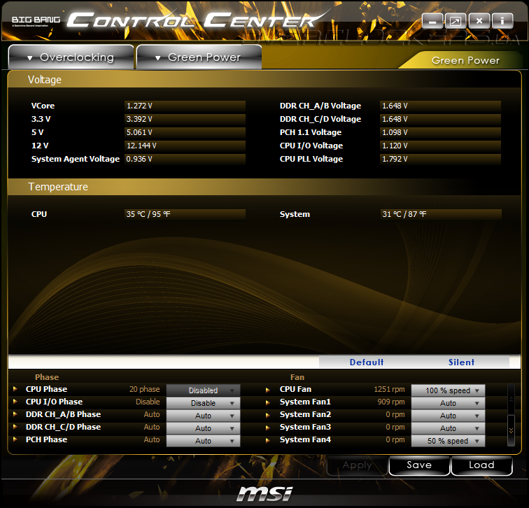529x508 pixels.
Task: Click the Load button
Action: pyautogui.click(x=481, y=465)
